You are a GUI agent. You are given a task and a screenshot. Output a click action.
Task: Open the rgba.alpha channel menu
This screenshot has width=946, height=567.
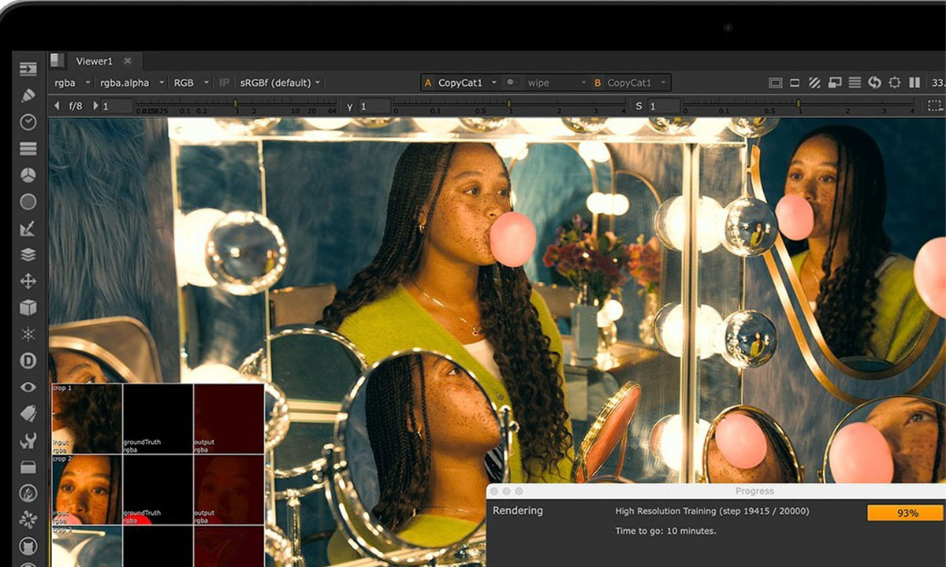[131, 83]
